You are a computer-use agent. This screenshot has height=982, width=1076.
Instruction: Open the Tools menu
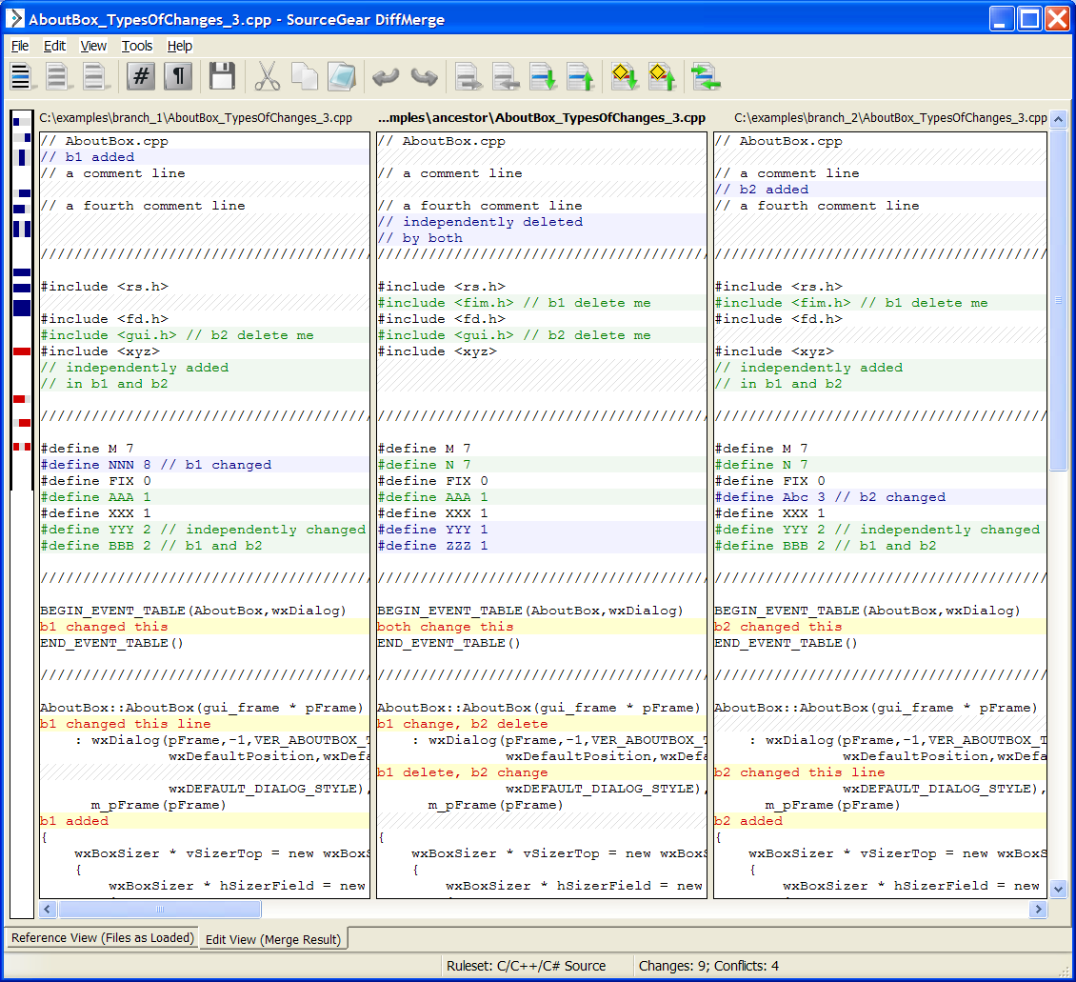coord(137,46)
